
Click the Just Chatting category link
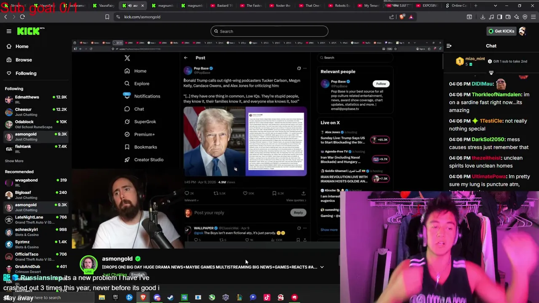pos(115,275)
